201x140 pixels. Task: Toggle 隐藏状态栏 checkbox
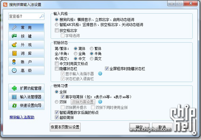pos(57,69)
